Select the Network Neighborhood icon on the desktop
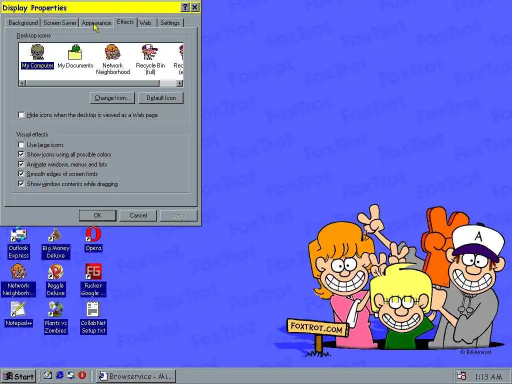The image size is (512, 384). point(18,280)
